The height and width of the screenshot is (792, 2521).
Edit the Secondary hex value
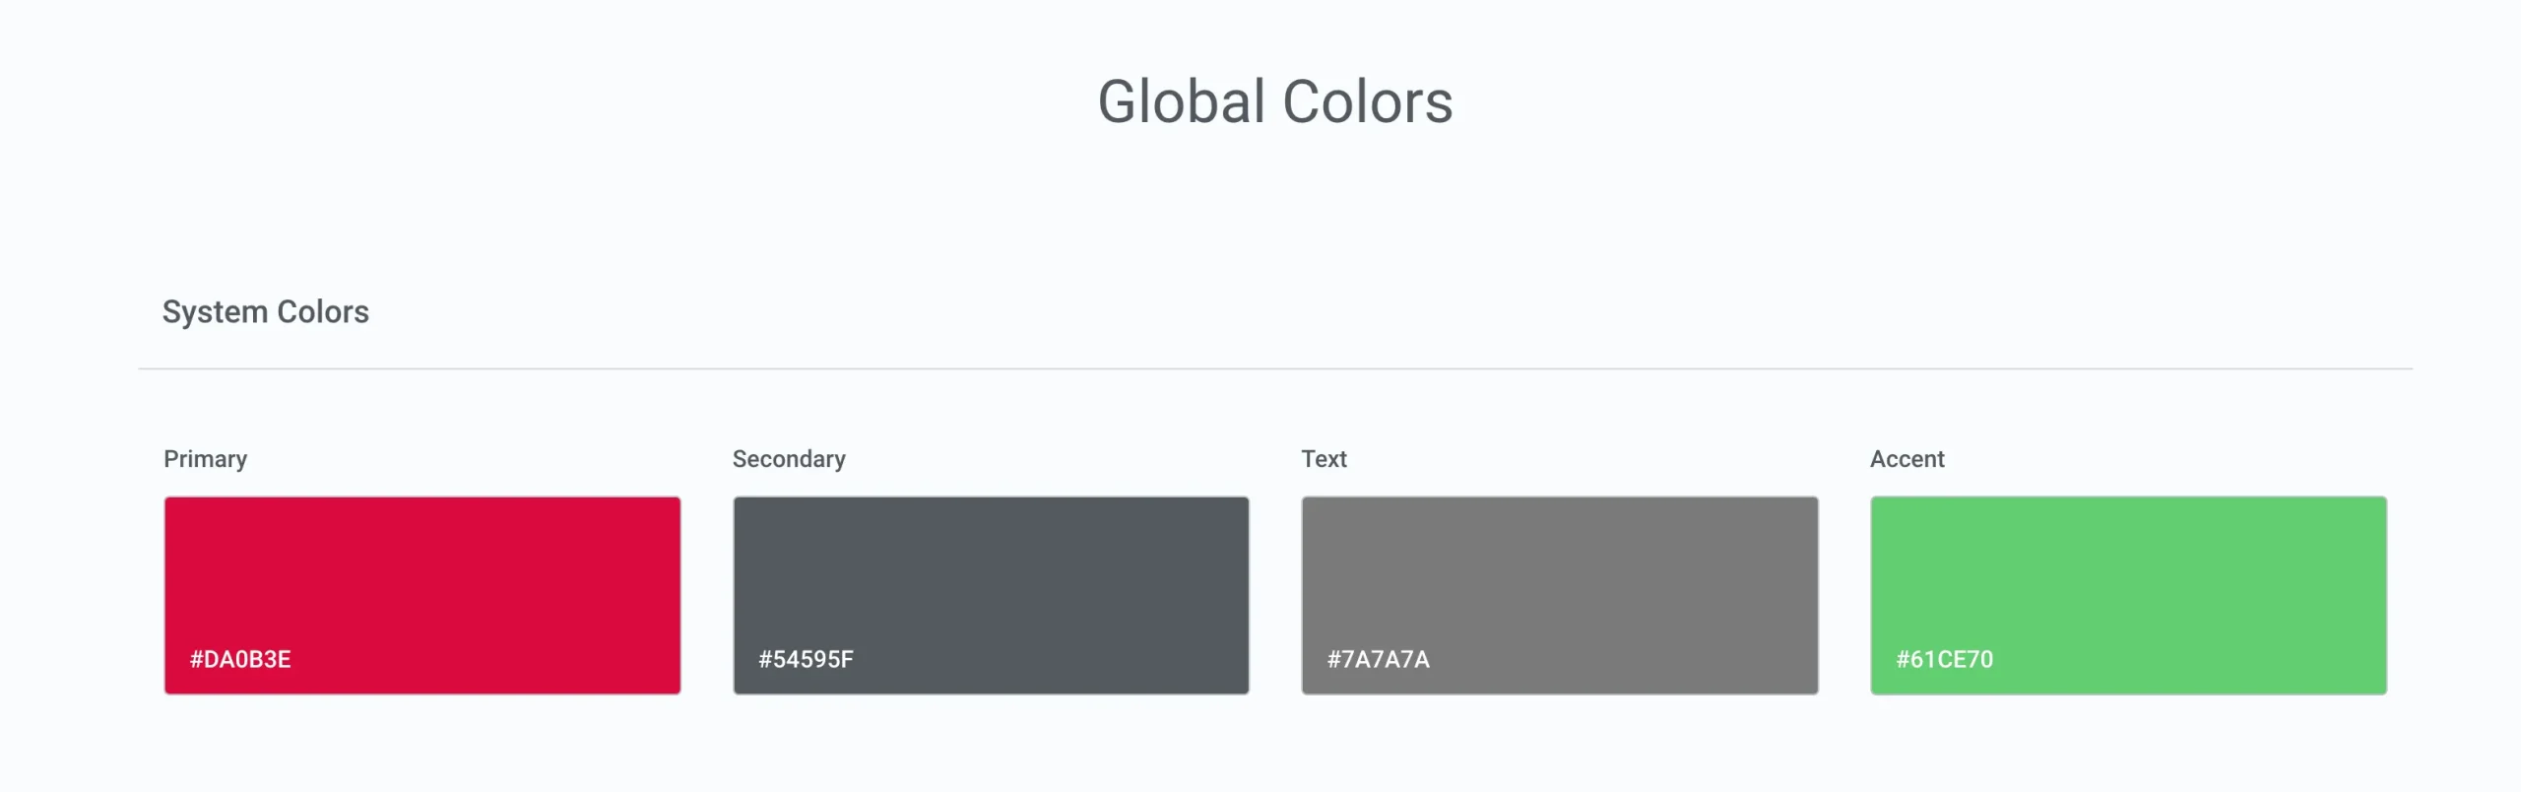pos(804,660)
